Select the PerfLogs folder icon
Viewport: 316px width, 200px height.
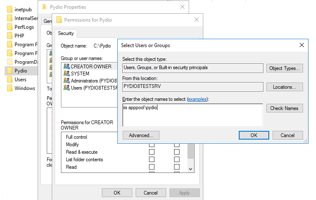point(10,27)
